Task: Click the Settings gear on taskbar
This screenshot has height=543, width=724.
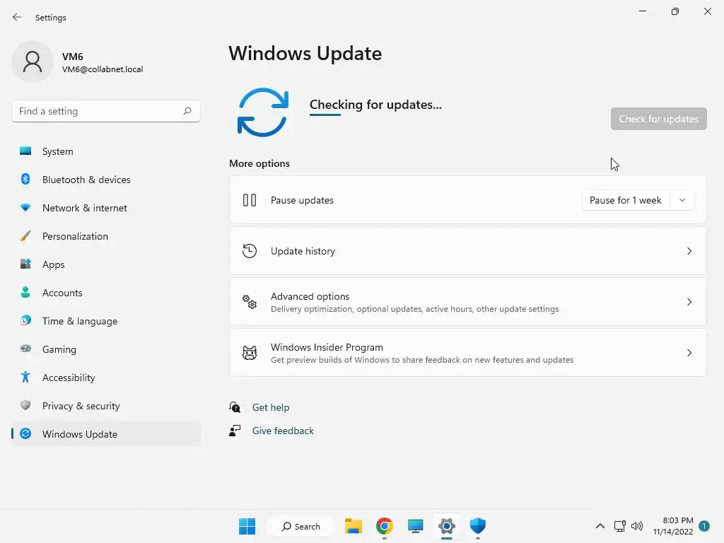Action: coord(447,526)
